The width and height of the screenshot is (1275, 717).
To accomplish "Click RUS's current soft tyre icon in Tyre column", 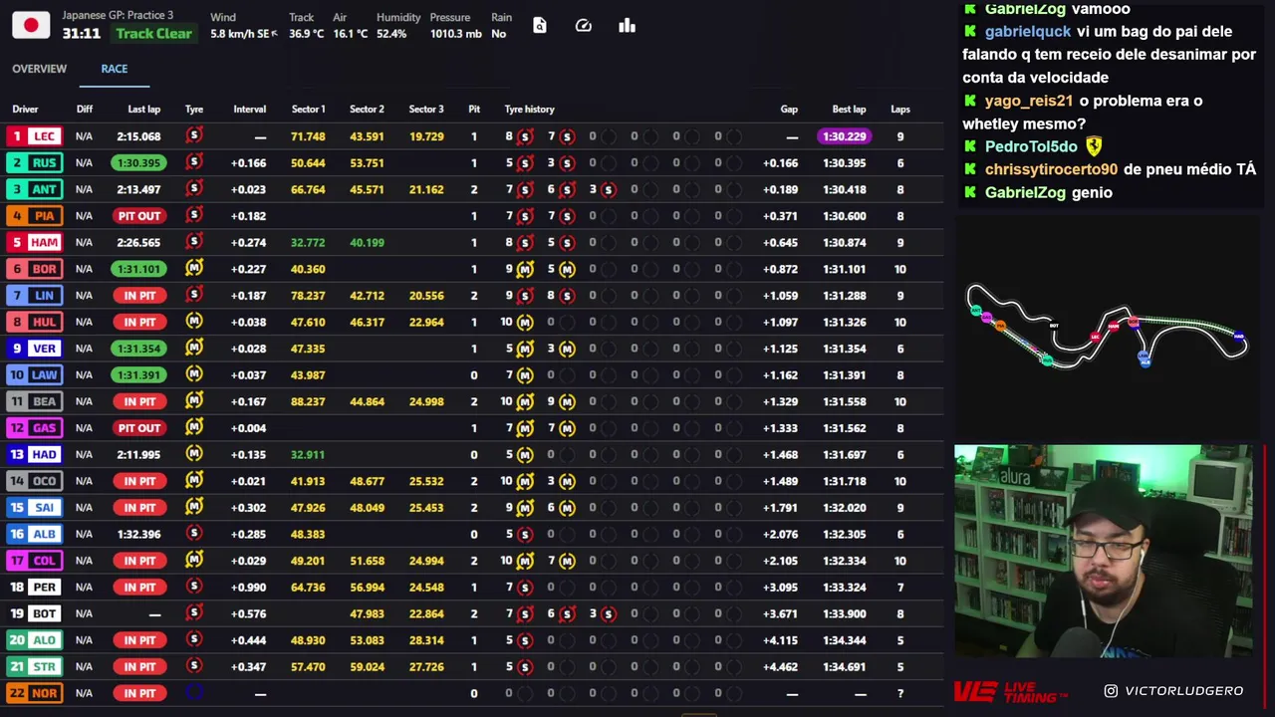I will pyautogui.click(x=194, y=162).
